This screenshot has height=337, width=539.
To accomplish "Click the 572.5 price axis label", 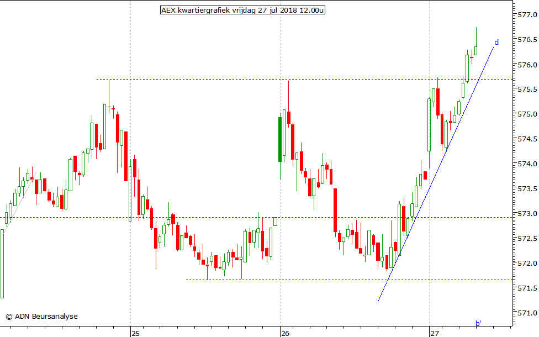I will (x=527, y=238).
